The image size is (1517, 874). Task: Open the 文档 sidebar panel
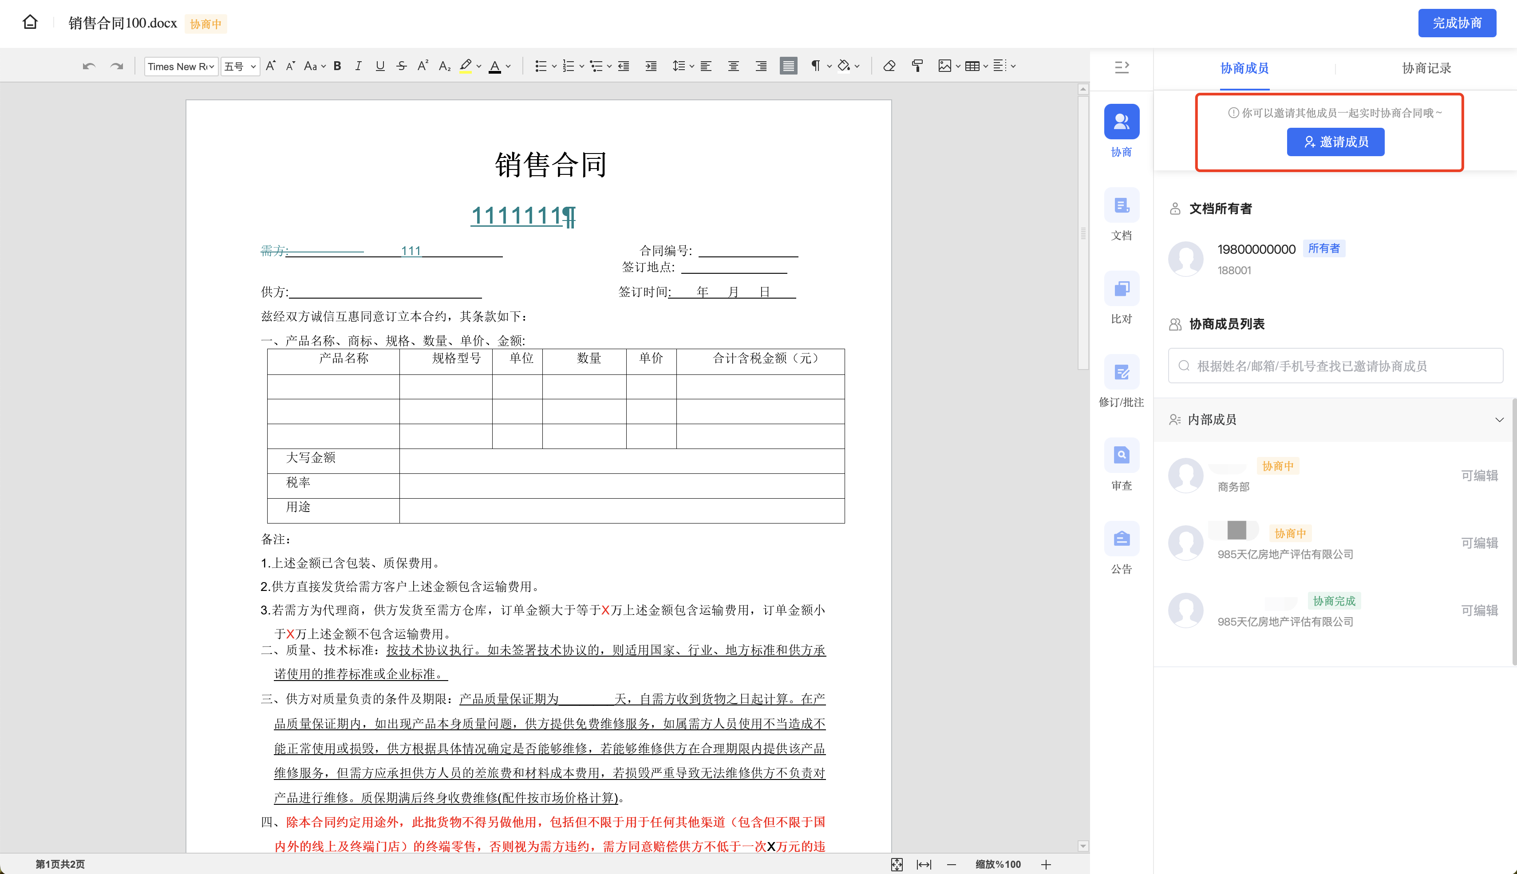tap(1122, 214)
